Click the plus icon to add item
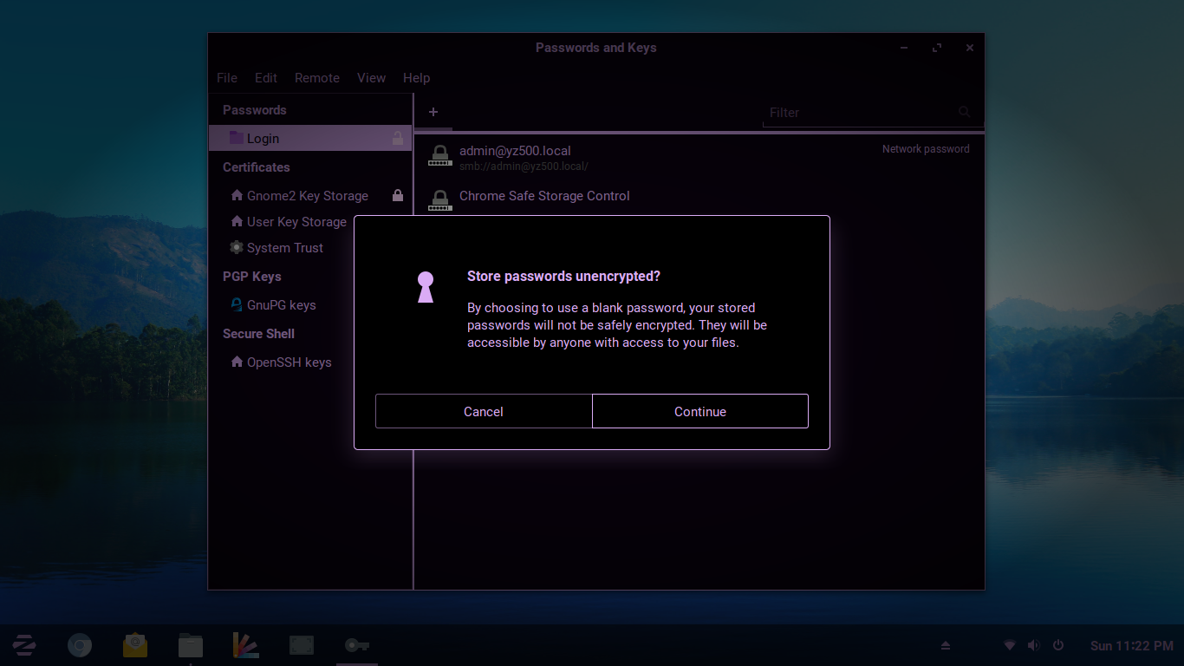Viewport: 1184px width, 666px height. coord(433,112)
